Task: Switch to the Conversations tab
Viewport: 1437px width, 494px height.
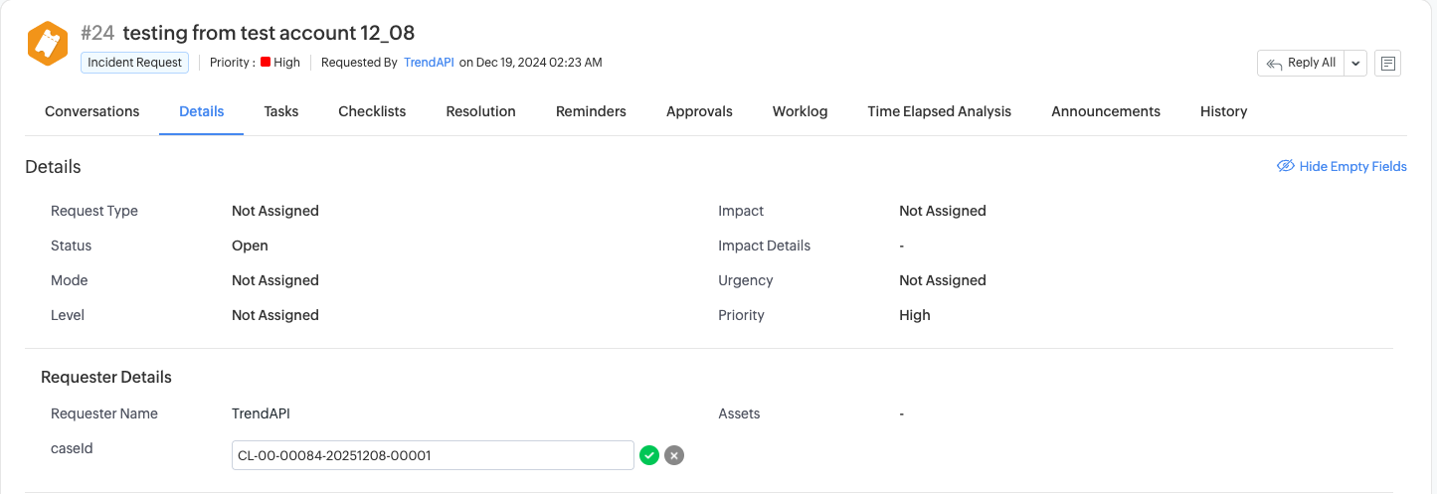Action: [x=91, y=111]
